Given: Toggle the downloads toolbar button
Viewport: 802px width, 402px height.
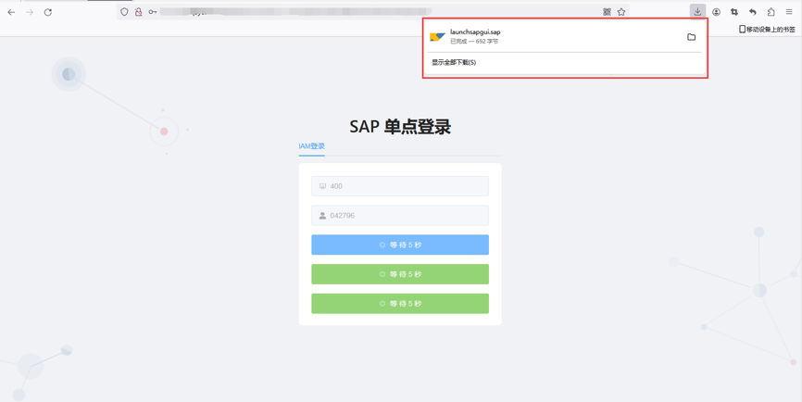Looking at the screenshot, I should [x=697, y=12].
